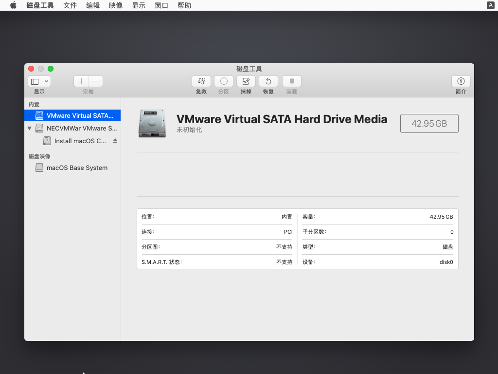
Task: Click the 未初始化 status text
Action: click(189, 130)
